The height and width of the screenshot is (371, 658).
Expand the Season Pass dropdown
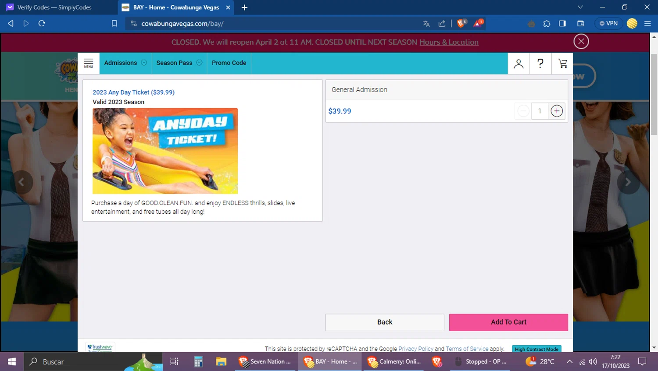[179, 63]
